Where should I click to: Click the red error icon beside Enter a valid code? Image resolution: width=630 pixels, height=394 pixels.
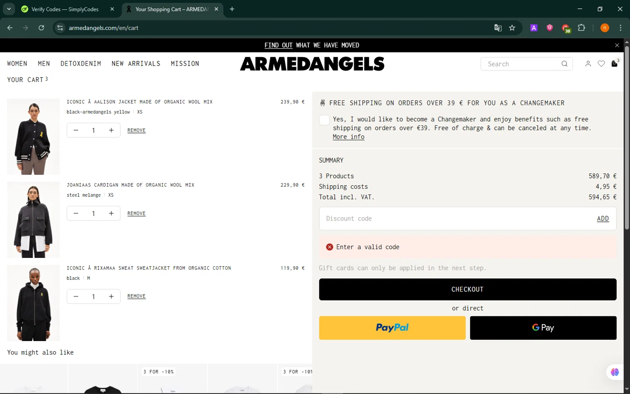(330, 247)
